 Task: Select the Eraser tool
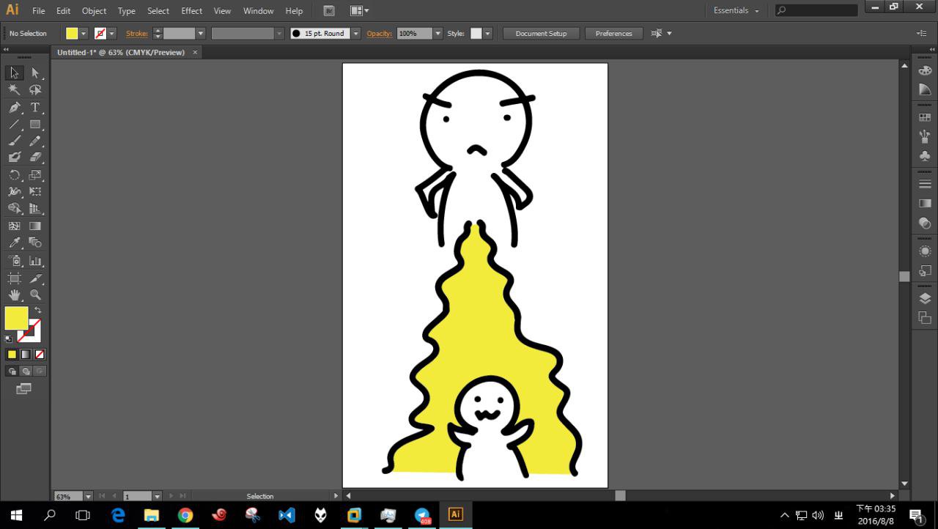click(34, 158)
